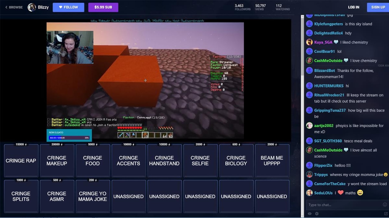Open the emoji picker in chat box

click(385, 205)
